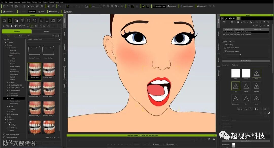274x148 pixels.
Task: Open the Plugins menu
Action: coord(52,2)
